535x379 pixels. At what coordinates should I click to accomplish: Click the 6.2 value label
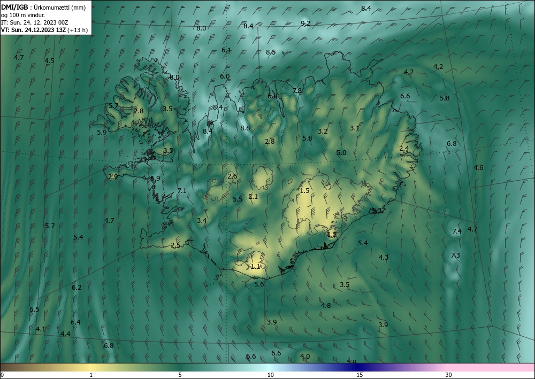click(77, 287)
